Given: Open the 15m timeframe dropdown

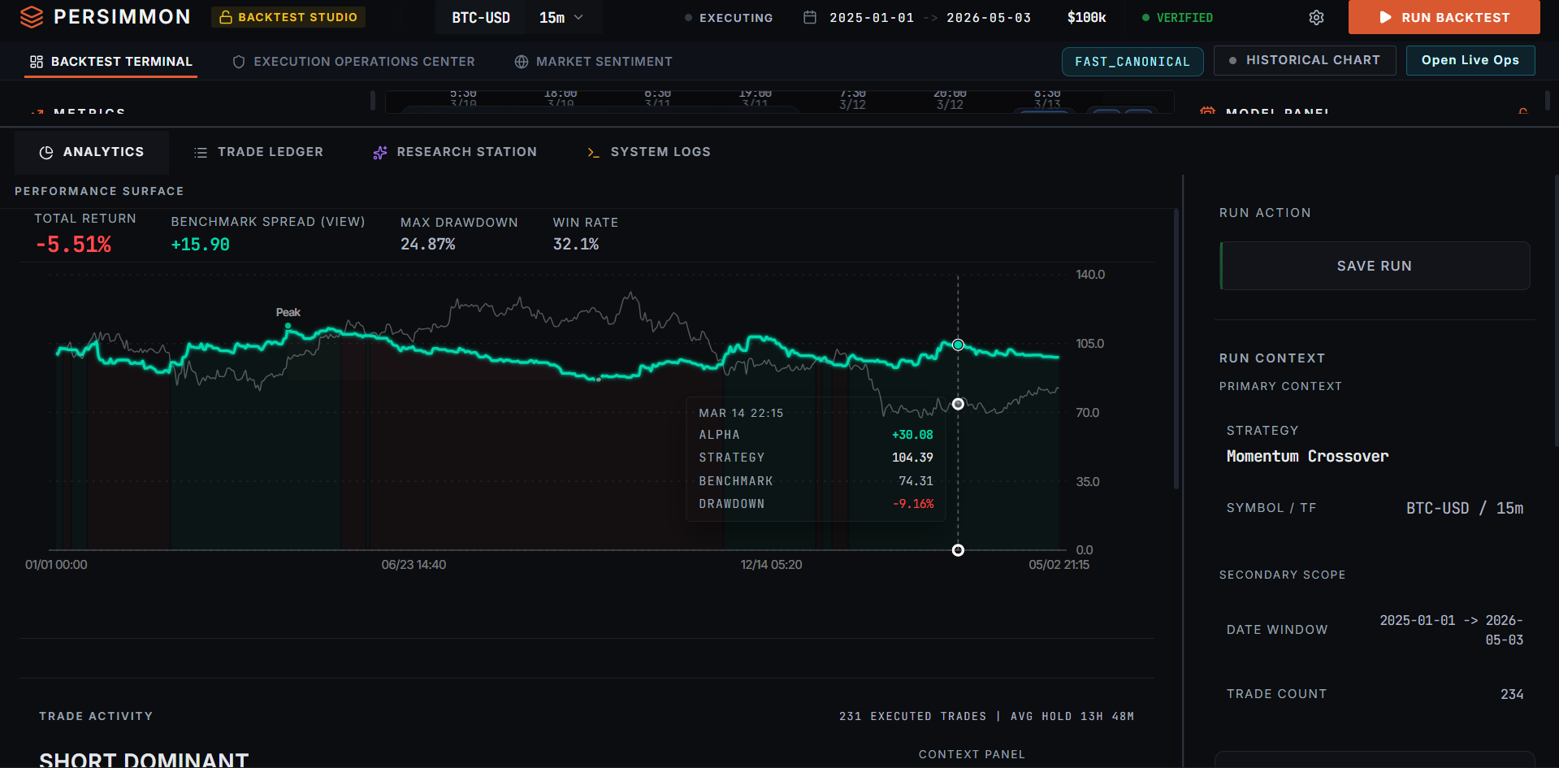Looking at the screenshot, I should coord(561,17).
